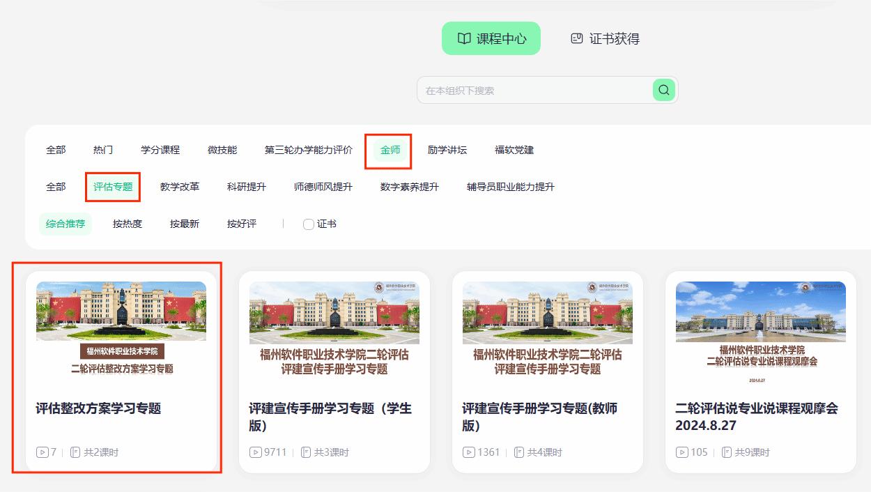871x492 pixels.
Task: Sort courses by 按热度
Action: click(x=128, y=224)
